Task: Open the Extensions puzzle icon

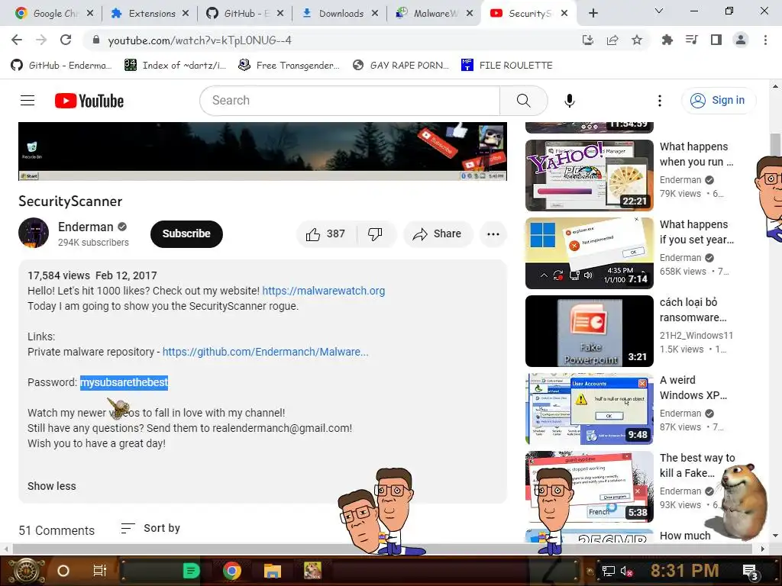Action: pyautogui.click(x=667, y=40)
